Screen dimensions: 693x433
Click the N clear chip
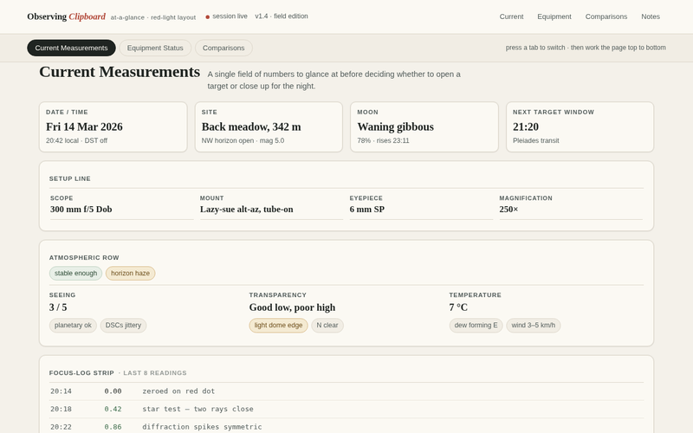[x=327, y=326]
